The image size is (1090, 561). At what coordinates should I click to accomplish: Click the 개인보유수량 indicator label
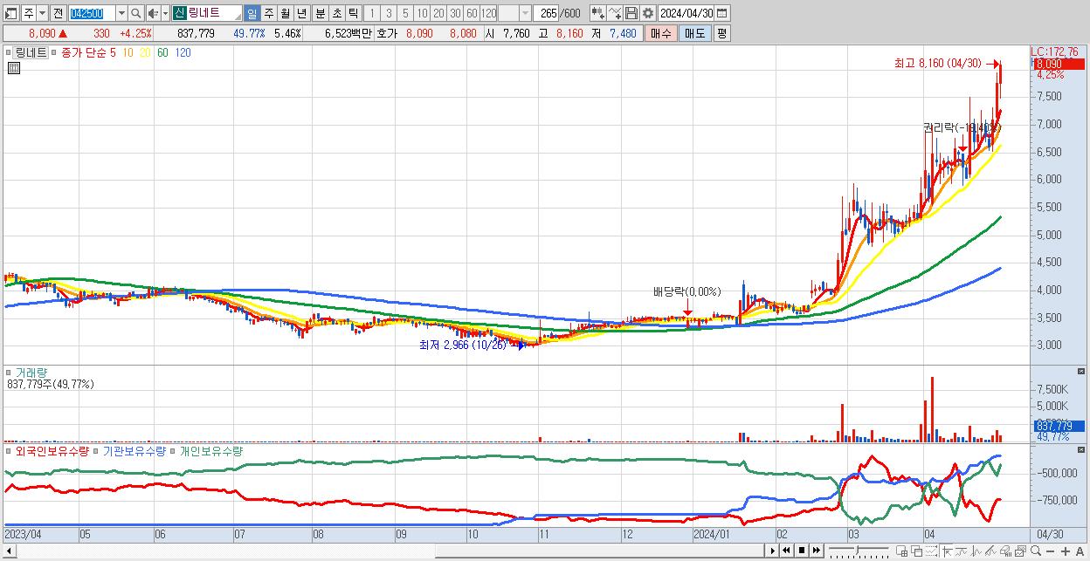click(210, 451)
